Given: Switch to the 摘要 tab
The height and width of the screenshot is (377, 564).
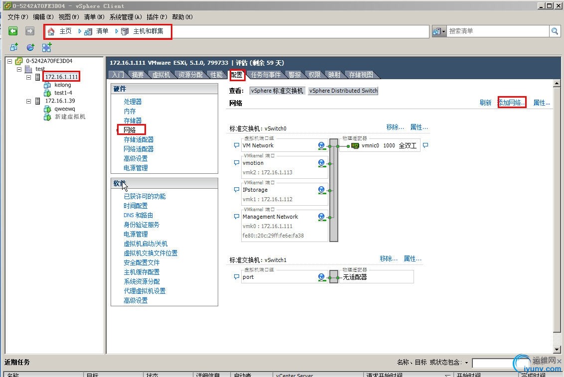Looking at the screenshot, I should click(138, 75).
